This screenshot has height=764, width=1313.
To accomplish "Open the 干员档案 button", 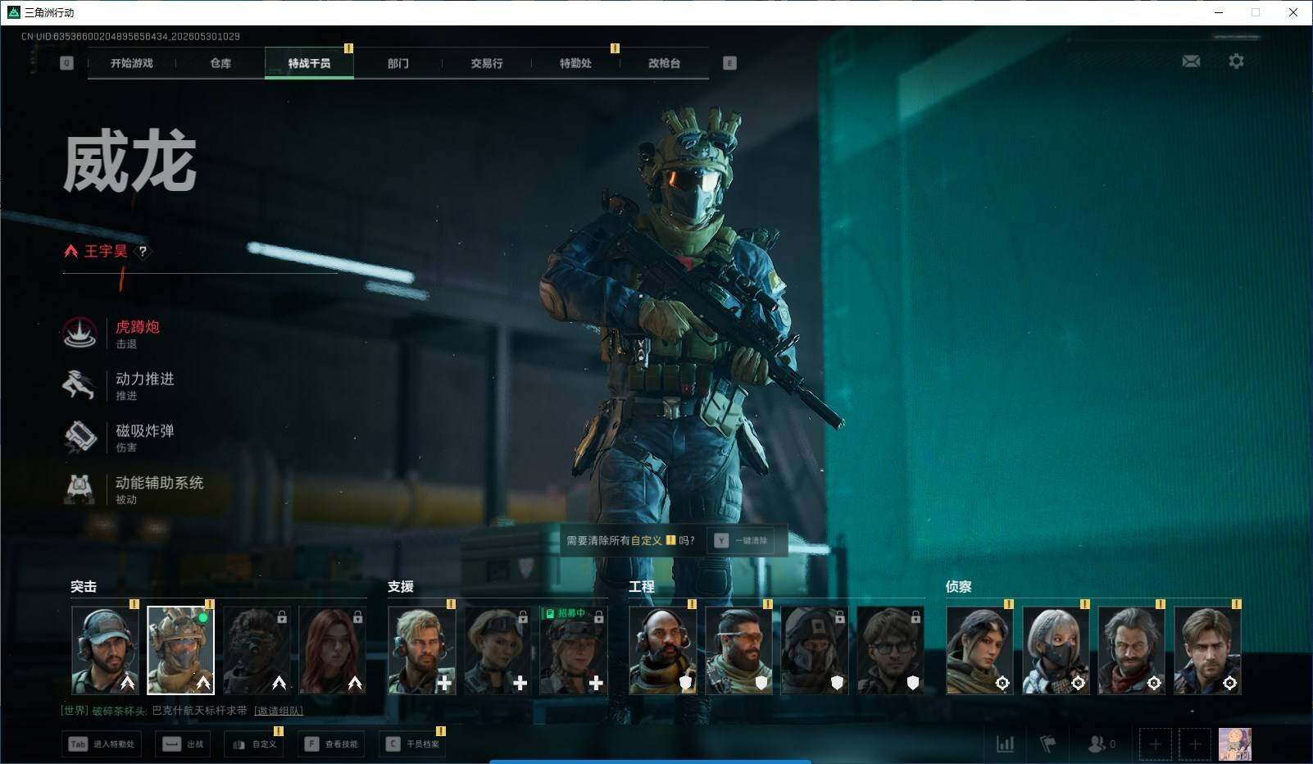I will [412, 744].
